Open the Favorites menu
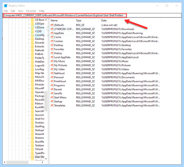The height and width of the screenshot is (167, 184). tap(31, 11)
